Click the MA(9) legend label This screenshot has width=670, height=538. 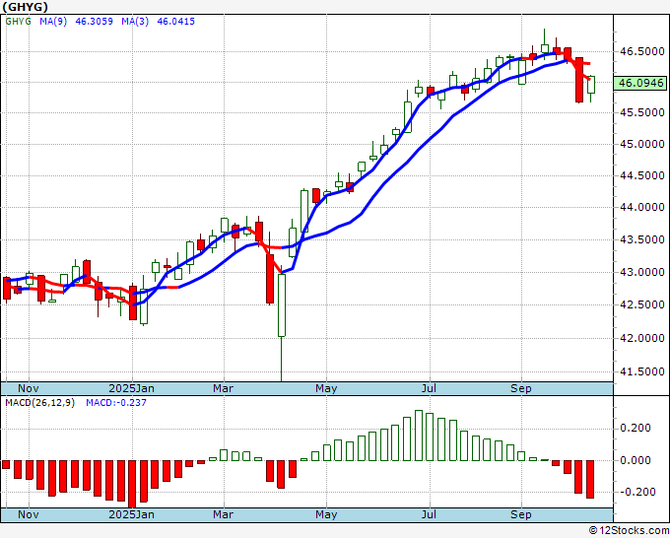coord(53,21)
